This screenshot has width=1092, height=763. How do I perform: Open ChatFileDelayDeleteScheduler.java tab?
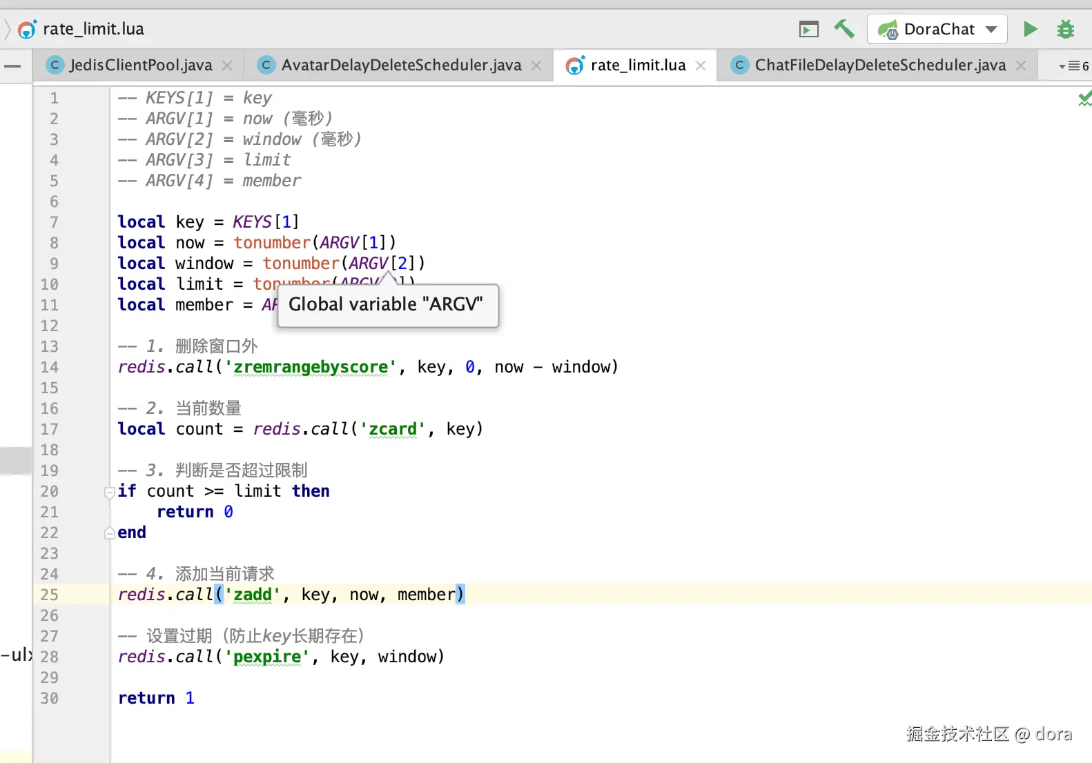tap(879, 66)
